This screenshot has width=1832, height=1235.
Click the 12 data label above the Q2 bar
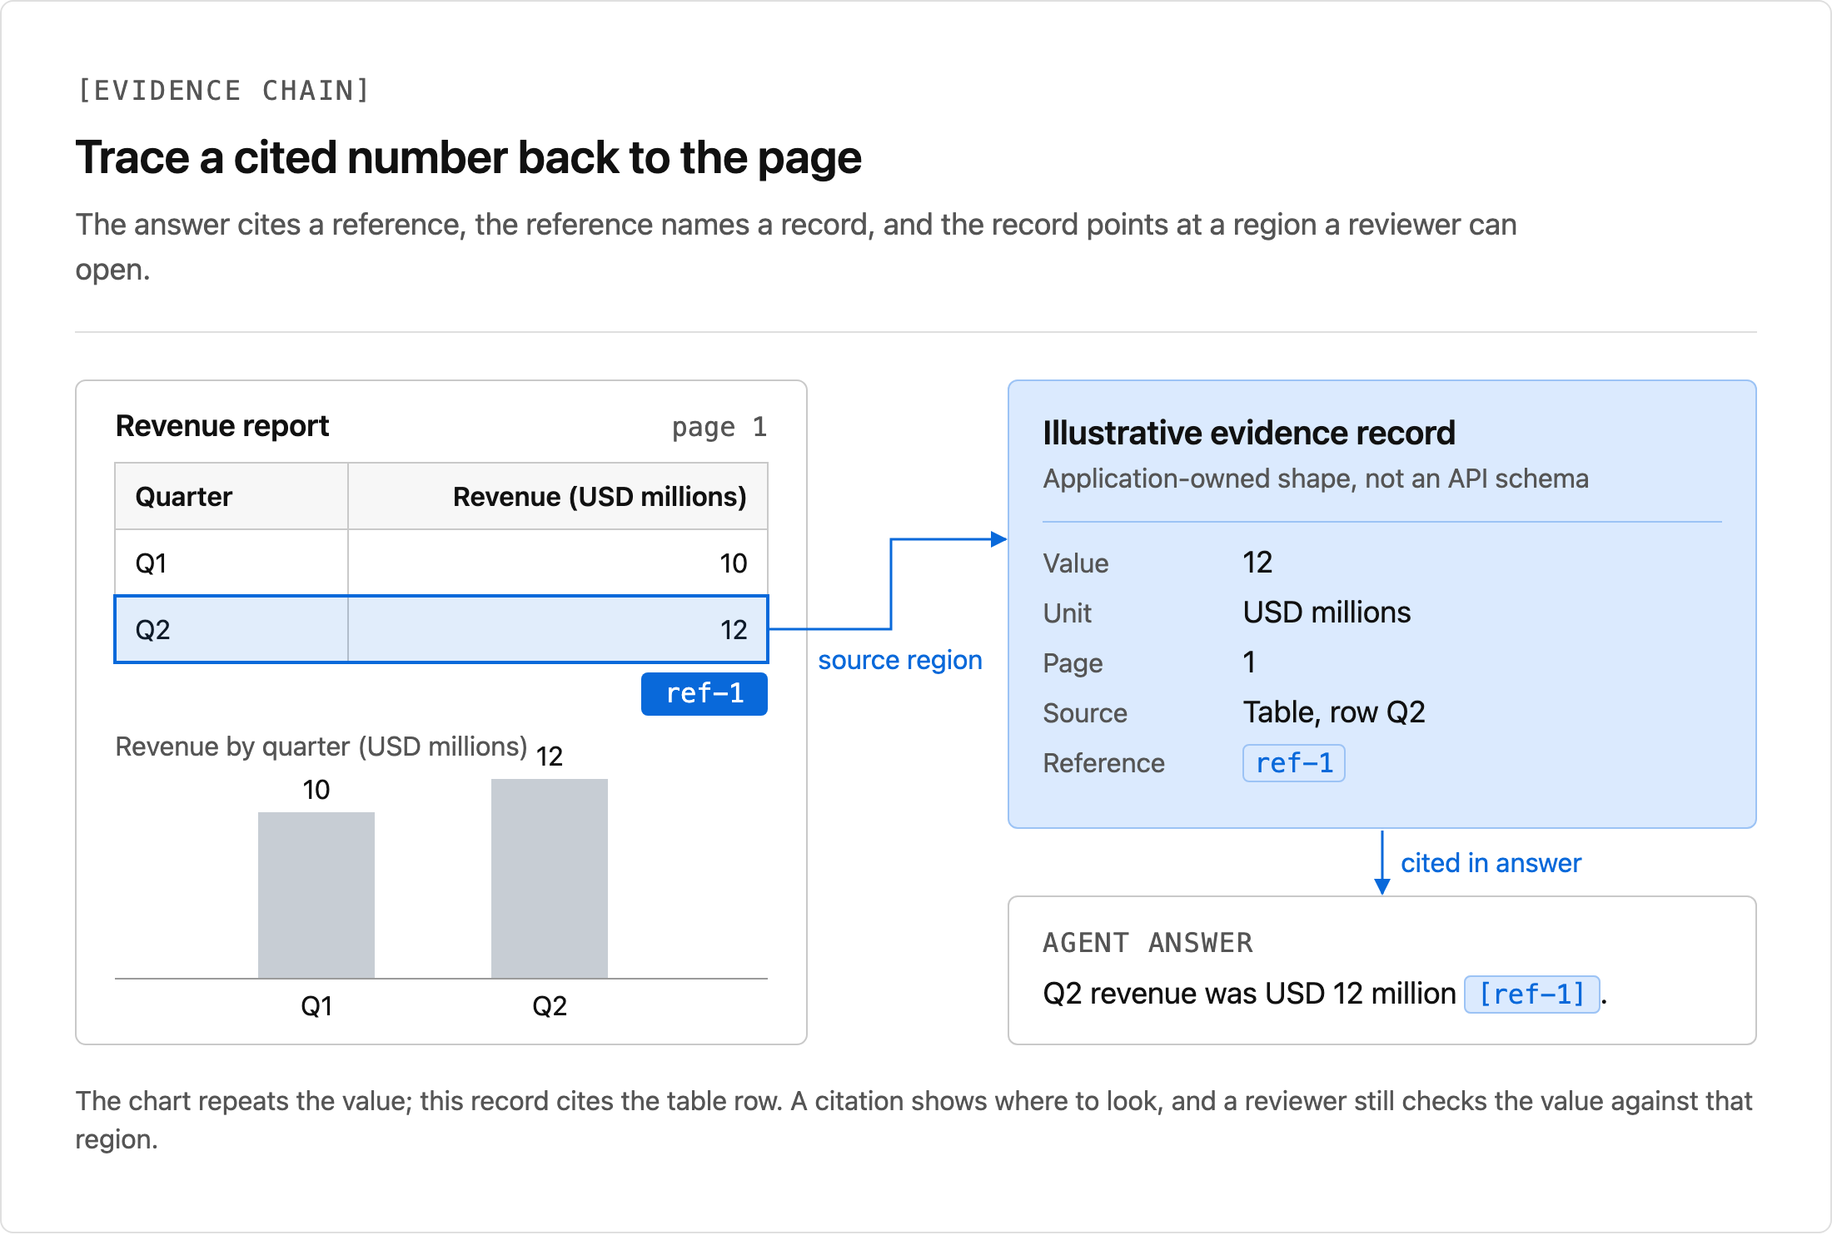pyautogui.click(x=550, y=756)
